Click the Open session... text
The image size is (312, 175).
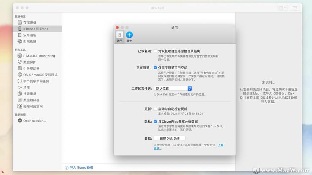coord(35,121)
